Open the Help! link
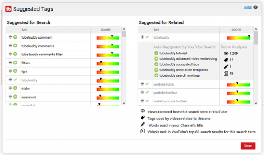The width and height of the screenshot is (264, 155). click(x=248, y=7)
